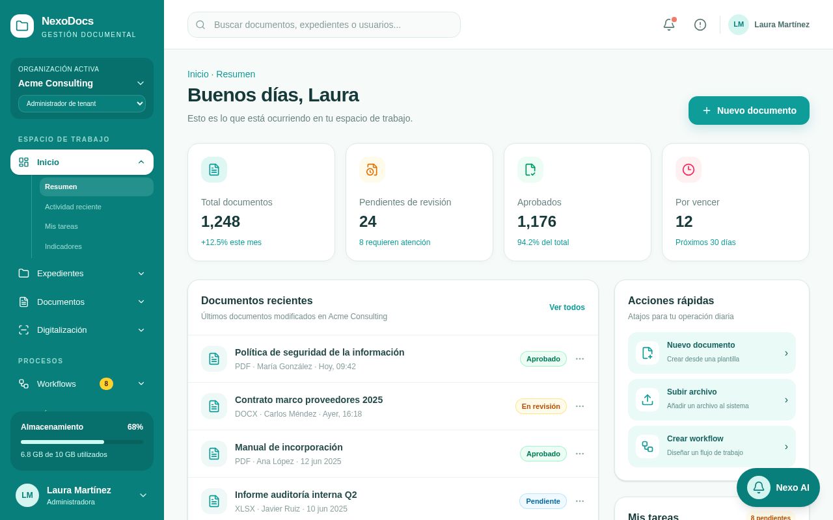
Task: Click the Nuevo documento button
Action: pos(749,110)
